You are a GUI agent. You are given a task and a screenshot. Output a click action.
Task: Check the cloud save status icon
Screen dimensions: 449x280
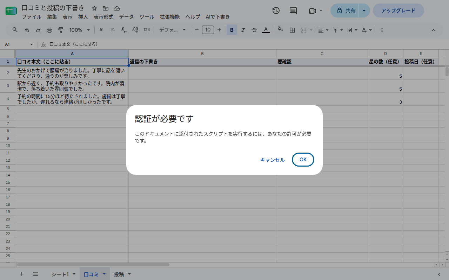click(x=117, y=8)
